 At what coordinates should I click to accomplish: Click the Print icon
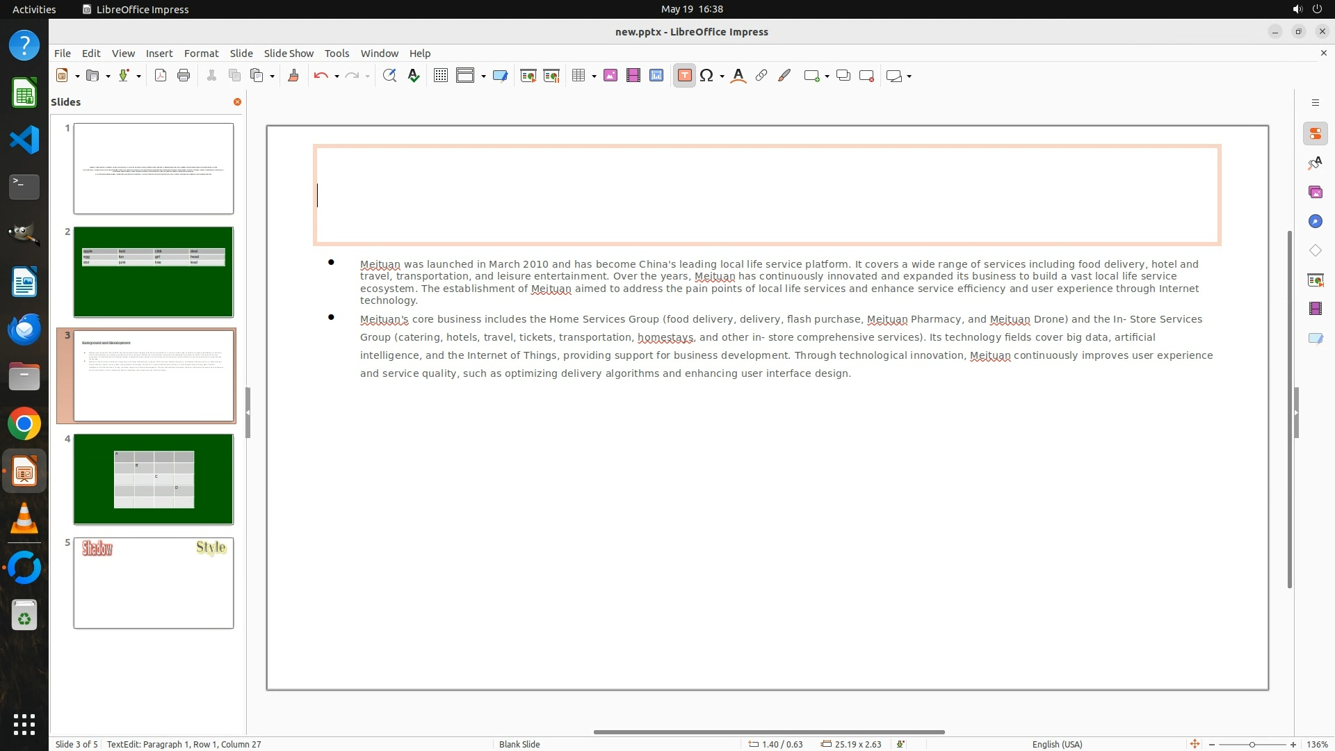184,76
